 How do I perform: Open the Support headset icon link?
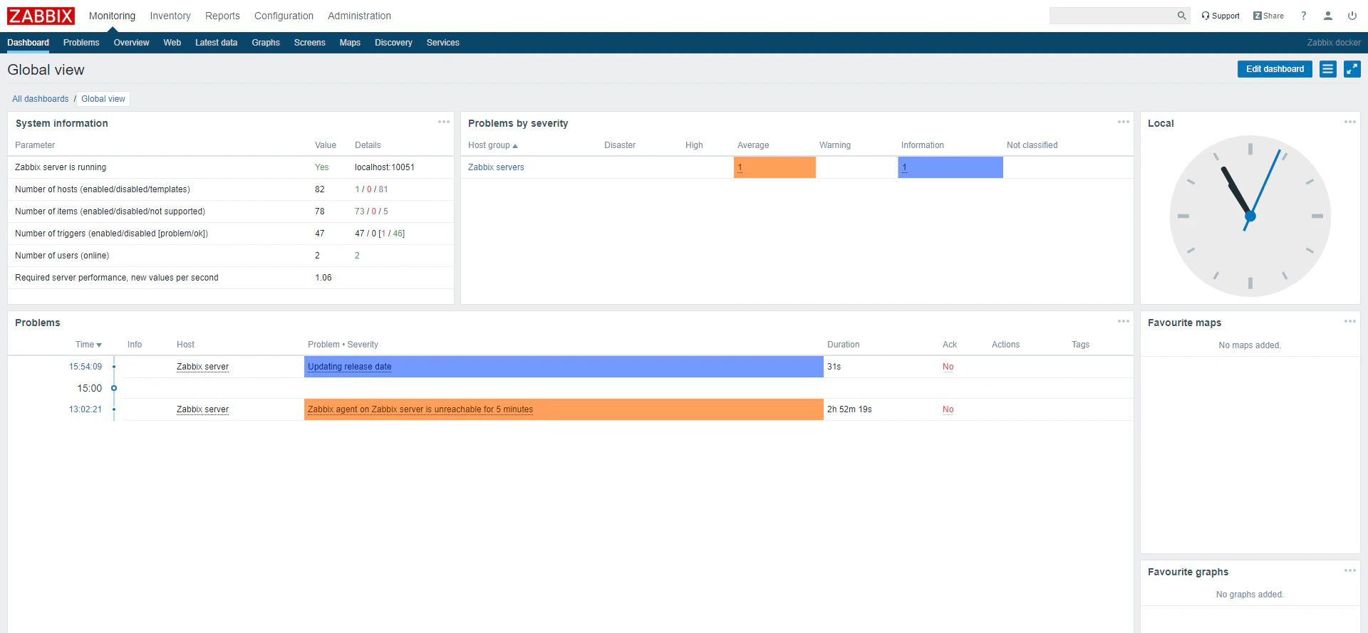pyautogui.click(x=1221, y=16)
